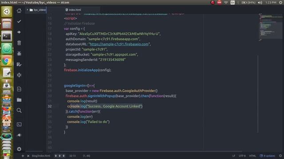Open the text editor launcher icon
Screen dimensions: 284x159
7,73
